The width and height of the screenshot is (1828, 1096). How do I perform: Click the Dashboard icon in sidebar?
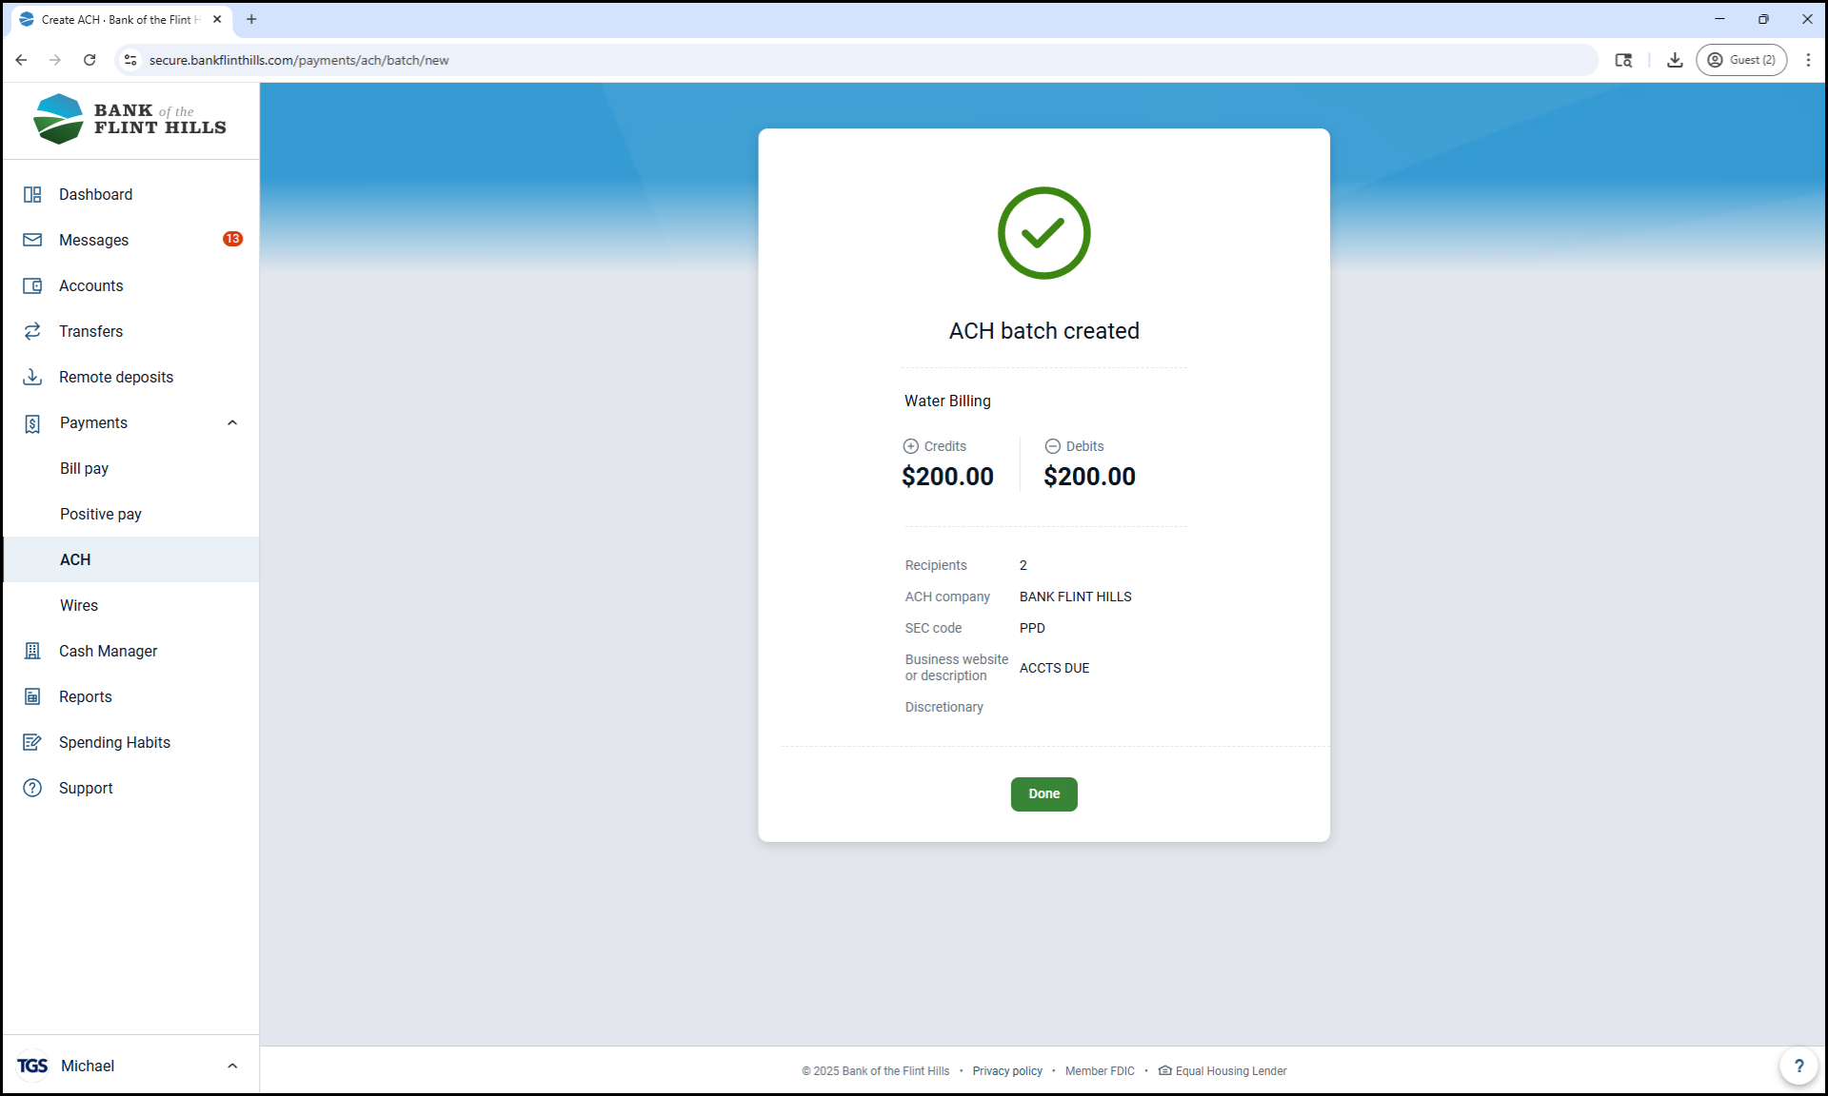pos(32,194)
